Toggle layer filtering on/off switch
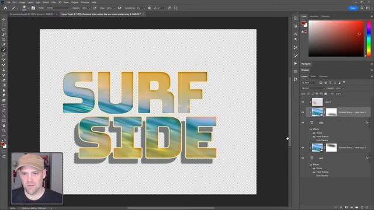The height and width of the screenshot is (210, 374). tap(344, 82)
